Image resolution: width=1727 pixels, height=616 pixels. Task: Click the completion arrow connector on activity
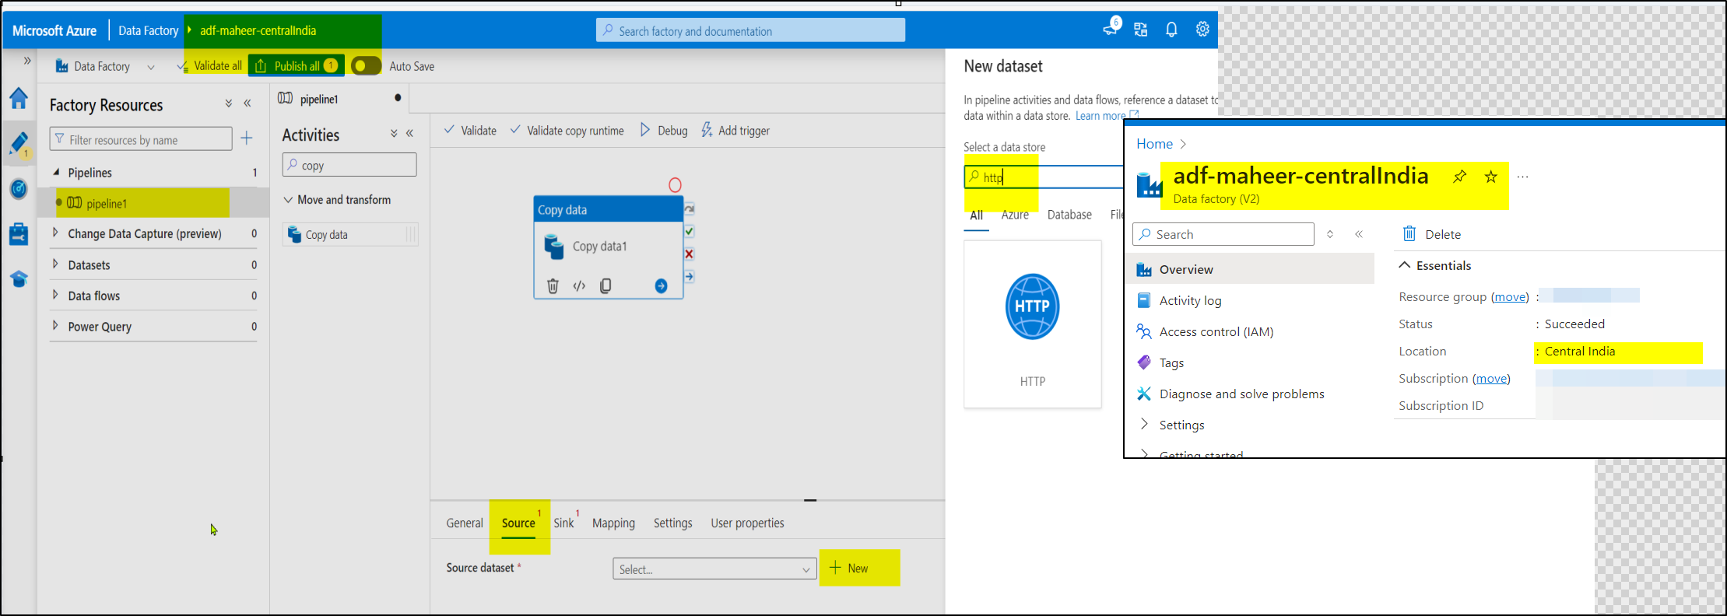[690, 276]
